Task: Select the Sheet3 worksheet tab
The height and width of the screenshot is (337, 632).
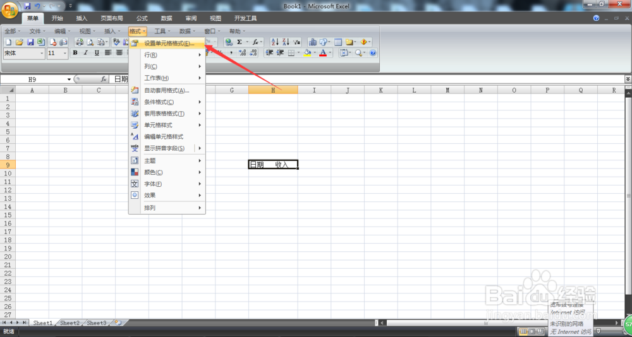Action: (97, 323)
